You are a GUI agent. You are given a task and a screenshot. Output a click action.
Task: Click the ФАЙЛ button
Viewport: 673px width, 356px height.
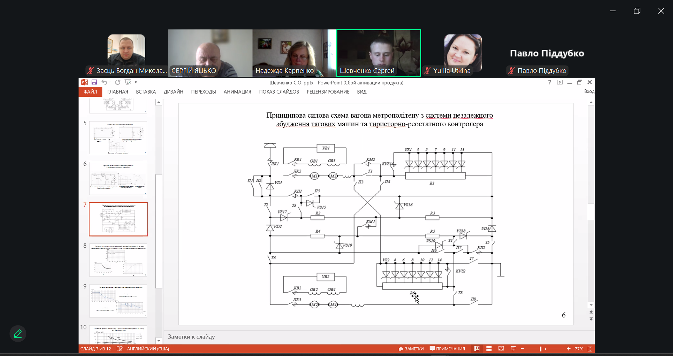[x=90, y=92]
